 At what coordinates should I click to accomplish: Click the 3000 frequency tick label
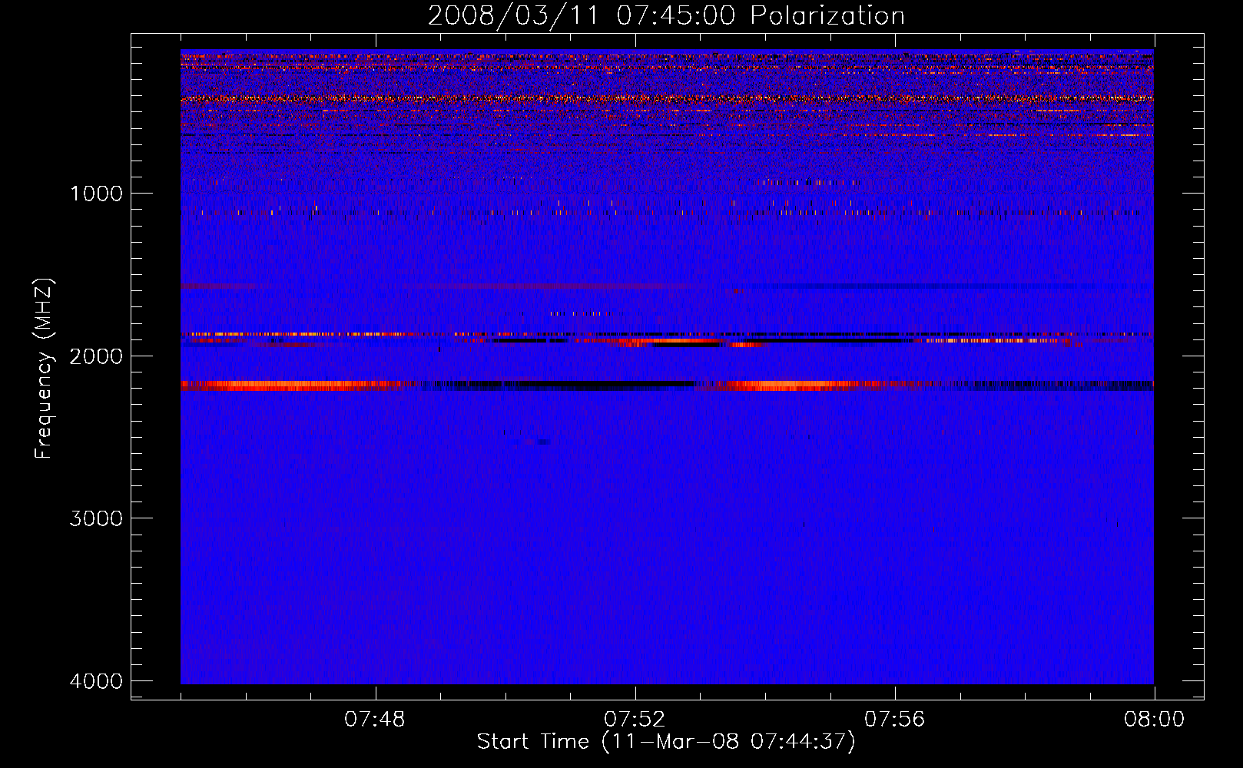point(96,518)
